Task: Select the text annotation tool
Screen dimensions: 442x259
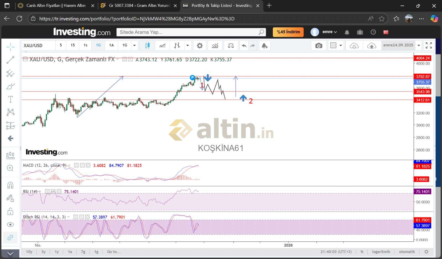Action: 10,99
